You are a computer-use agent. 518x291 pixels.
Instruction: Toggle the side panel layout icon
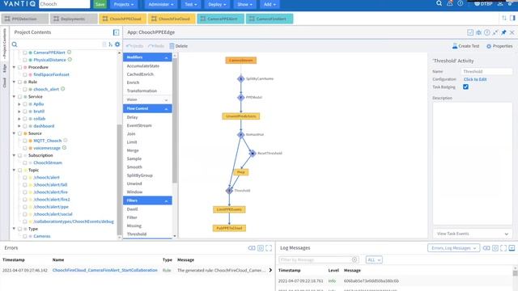pos(512,18)
